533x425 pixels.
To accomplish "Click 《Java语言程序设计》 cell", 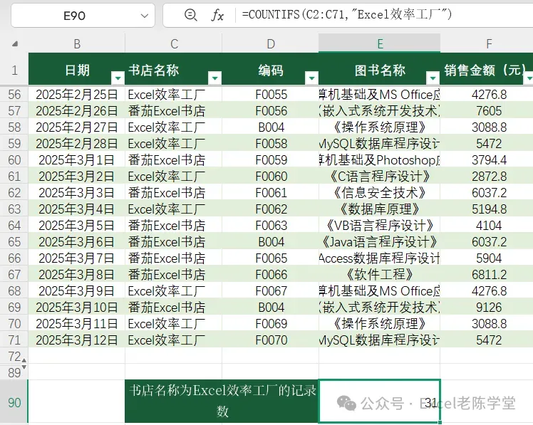I will pos(380,242).
